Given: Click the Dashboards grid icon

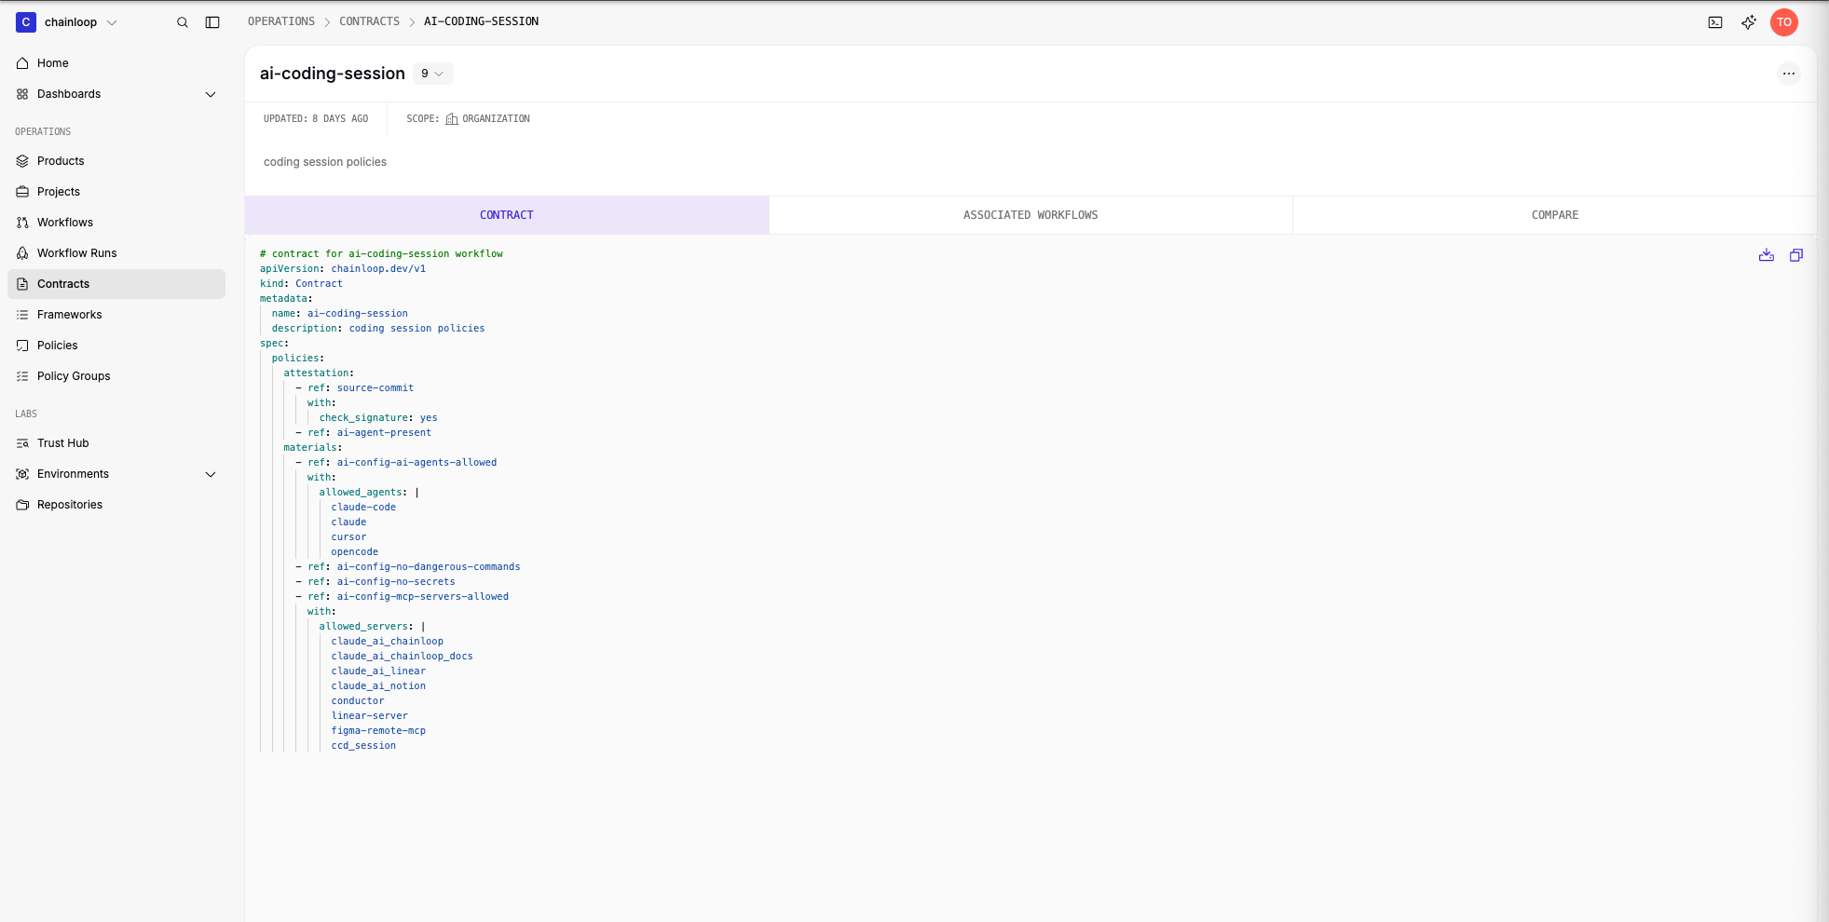Looking at the screenshot, I should point(22,94).
